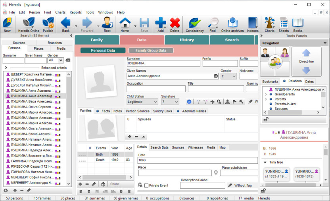This screenshot has width=330, height=201.
Task: Expand the Grandparents tree node
Action: click(x=266, y=95)
